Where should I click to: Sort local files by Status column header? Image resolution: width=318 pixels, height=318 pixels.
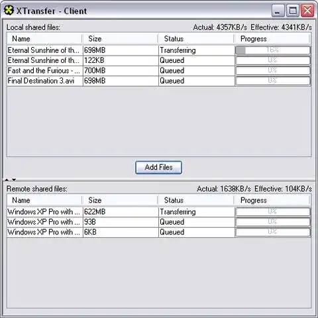point(196,38)
